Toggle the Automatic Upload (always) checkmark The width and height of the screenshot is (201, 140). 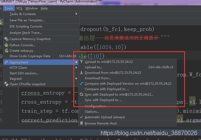click(x=81, y=117)
